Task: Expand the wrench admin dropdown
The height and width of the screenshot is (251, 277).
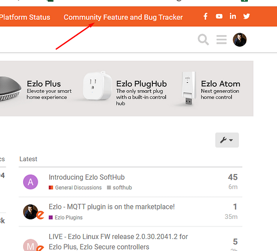Action: point(227,140)
